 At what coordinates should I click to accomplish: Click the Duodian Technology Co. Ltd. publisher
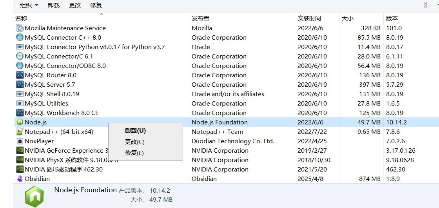tap(233, 141)
